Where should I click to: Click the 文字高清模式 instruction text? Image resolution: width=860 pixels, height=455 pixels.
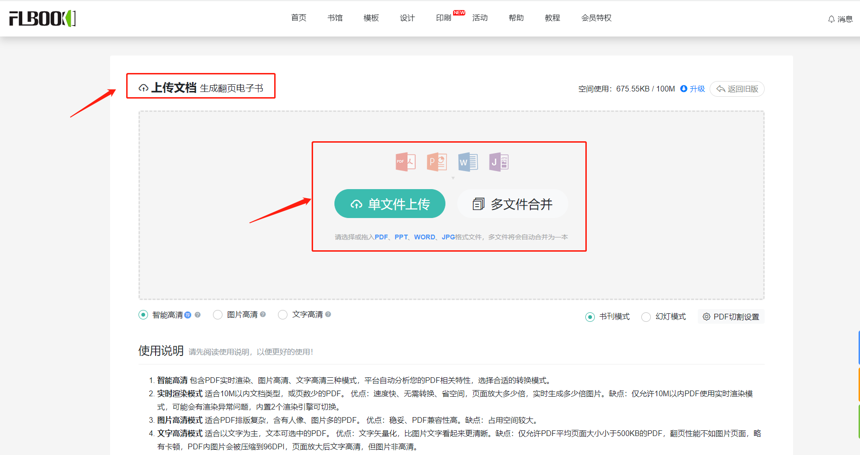pyautogui.click(x=180, y=433)
